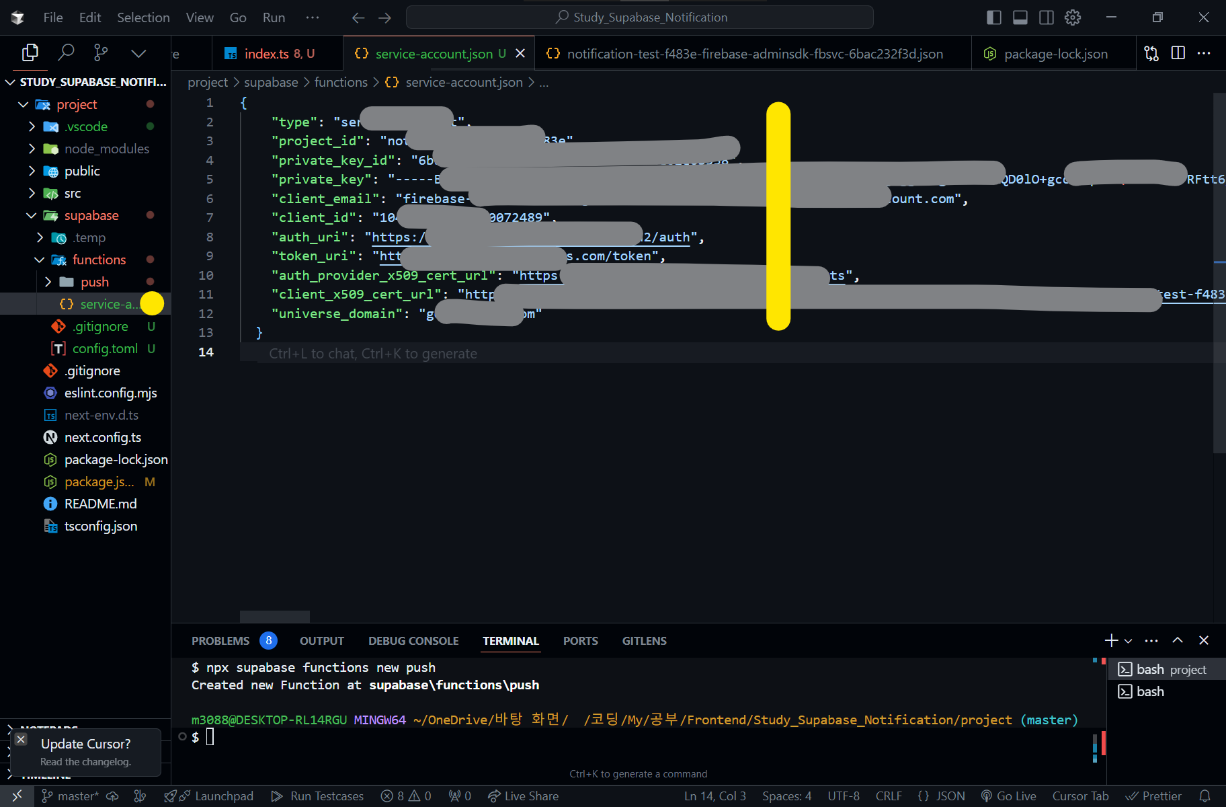The image size is (1226, 807).
Task: Open notifications bell icon
Action: 1205,796
